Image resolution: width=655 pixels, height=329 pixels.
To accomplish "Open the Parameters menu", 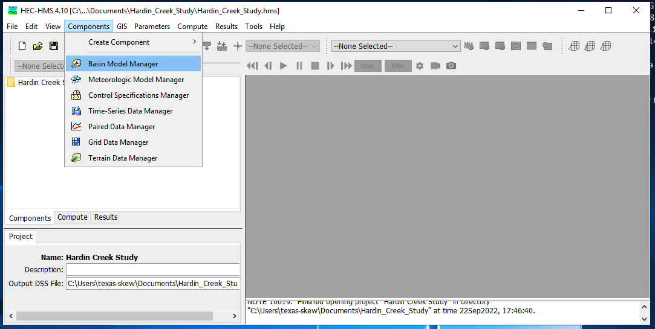I will tap(152, 27).
